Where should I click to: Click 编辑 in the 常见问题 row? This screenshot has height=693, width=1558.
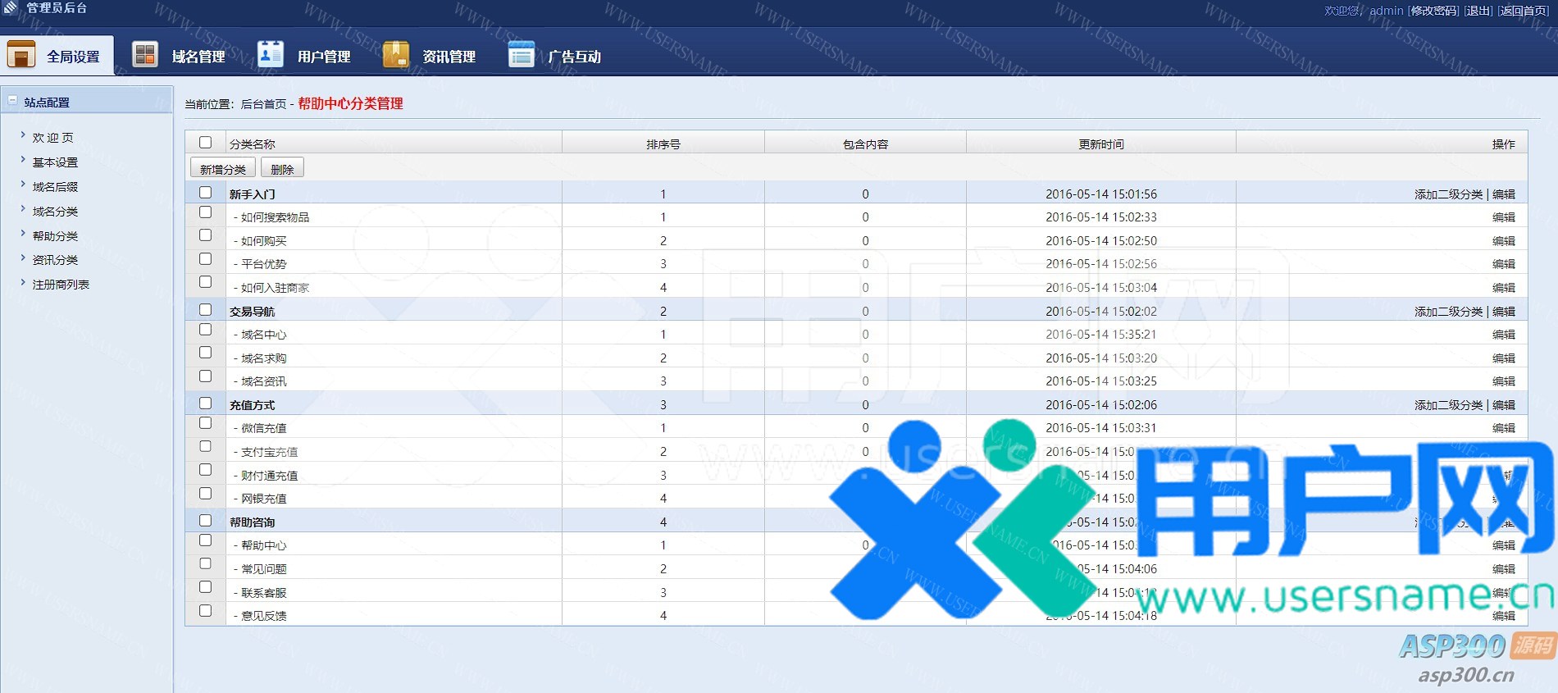pyautogui.click(x=1504, y=569)
